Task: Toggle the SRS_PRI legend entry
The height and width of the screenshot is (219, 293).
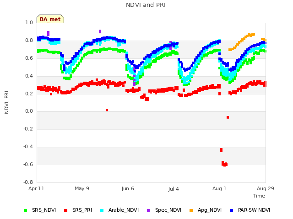Action: (78, 210)
